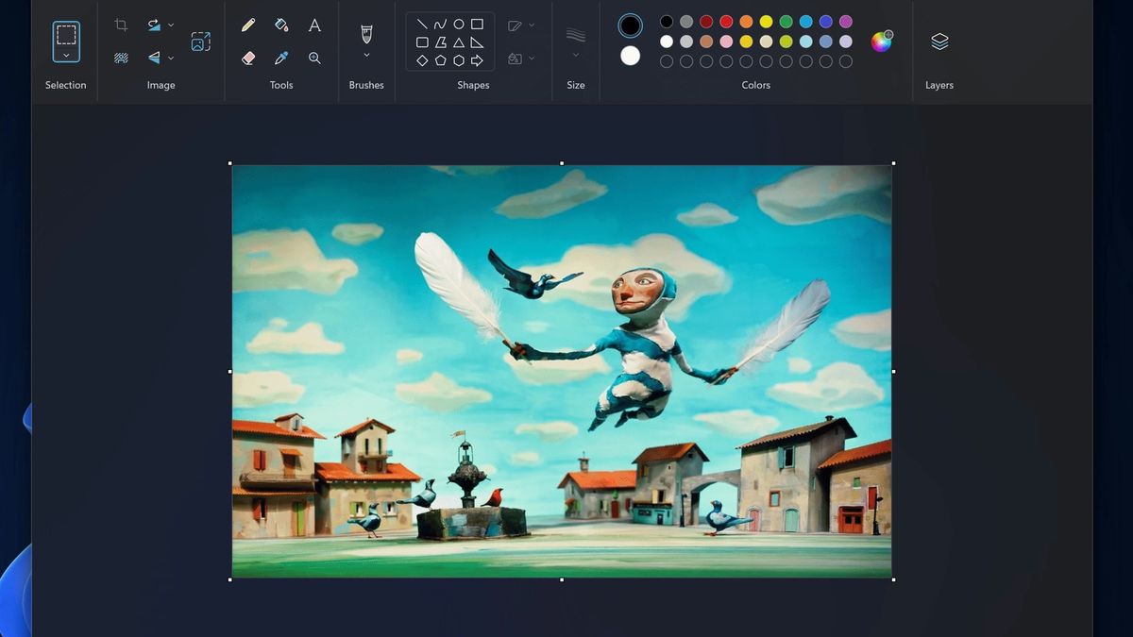Image resolution: width=1133 pixels, height=637 pixels.
Task: Pick a color with the Color picker tool
Action: coord(280,58)
